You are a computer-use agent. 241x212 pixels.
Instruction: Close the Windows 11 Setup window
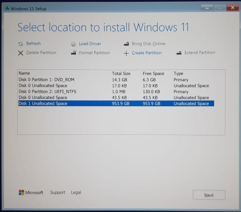point(232,8)
